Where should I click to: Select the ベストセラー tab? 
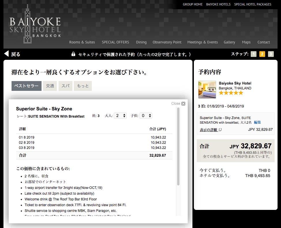tap(27, 86)
